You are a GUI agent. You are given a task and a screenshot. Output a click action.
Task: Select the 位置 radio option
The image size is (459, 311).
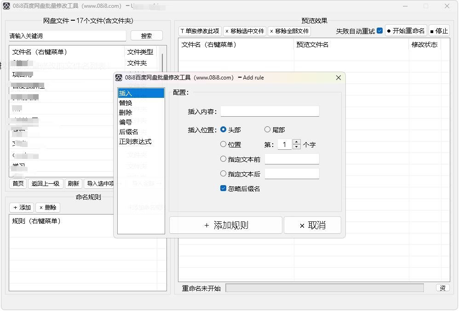223,144
